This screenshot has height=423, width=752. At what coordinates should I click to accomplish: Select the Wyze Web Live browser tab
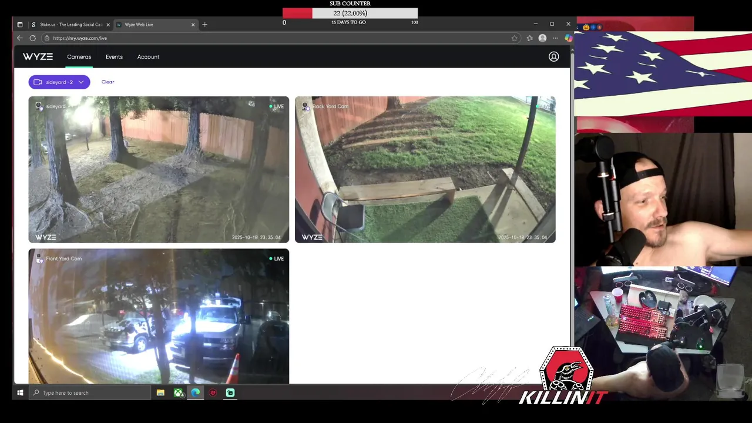pos(155,25)
